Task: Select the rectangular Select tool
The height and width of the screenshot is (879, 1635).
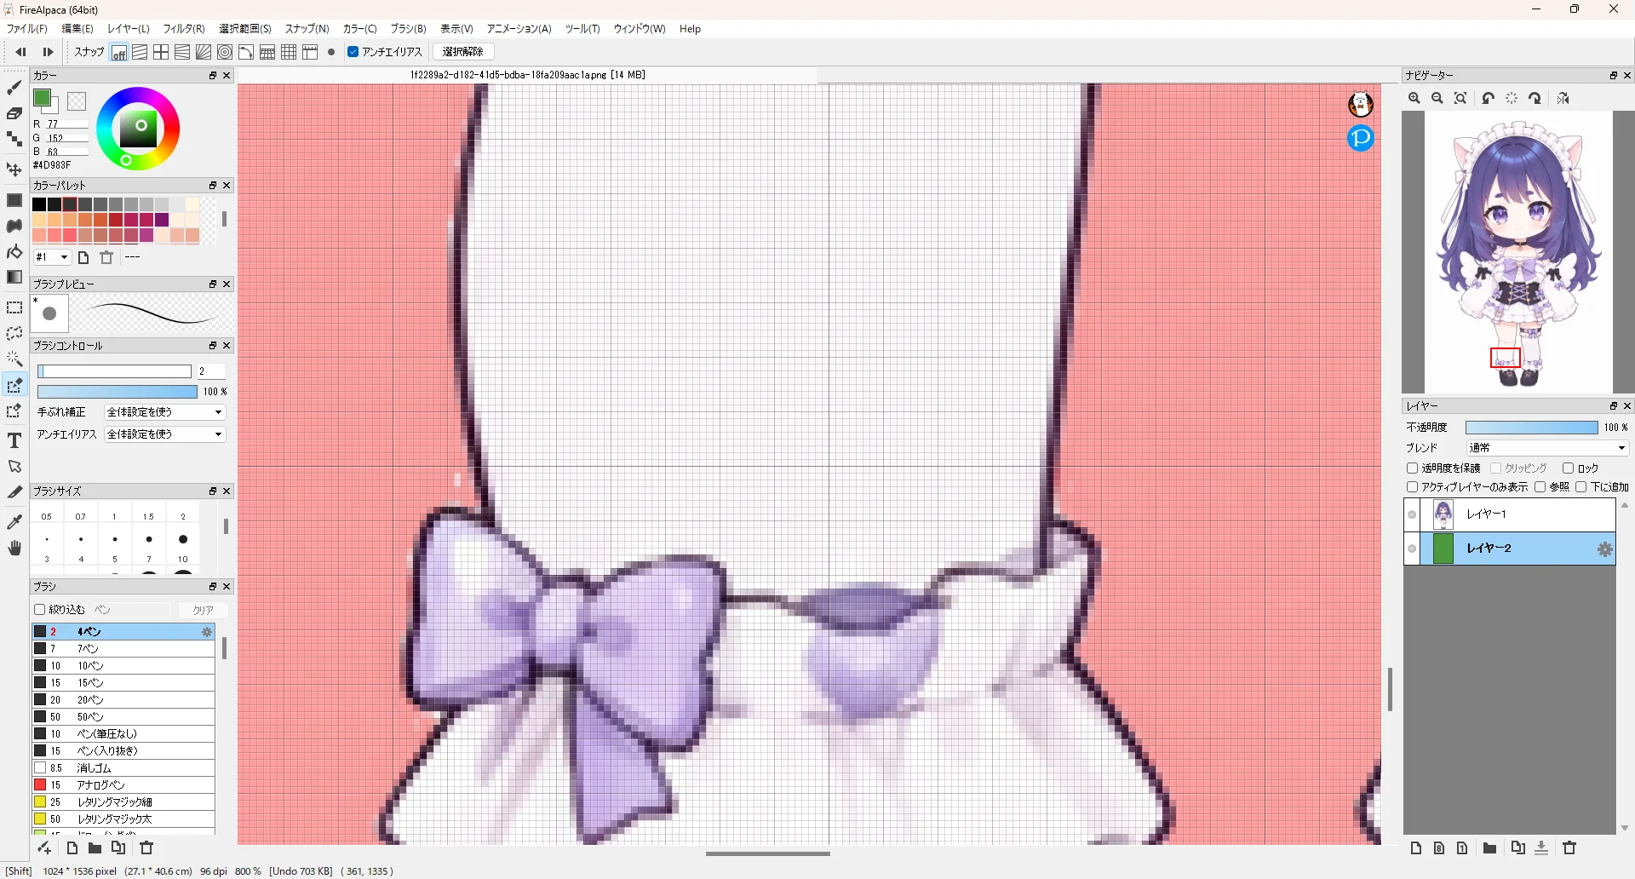Action: click(x=14, y=307)
